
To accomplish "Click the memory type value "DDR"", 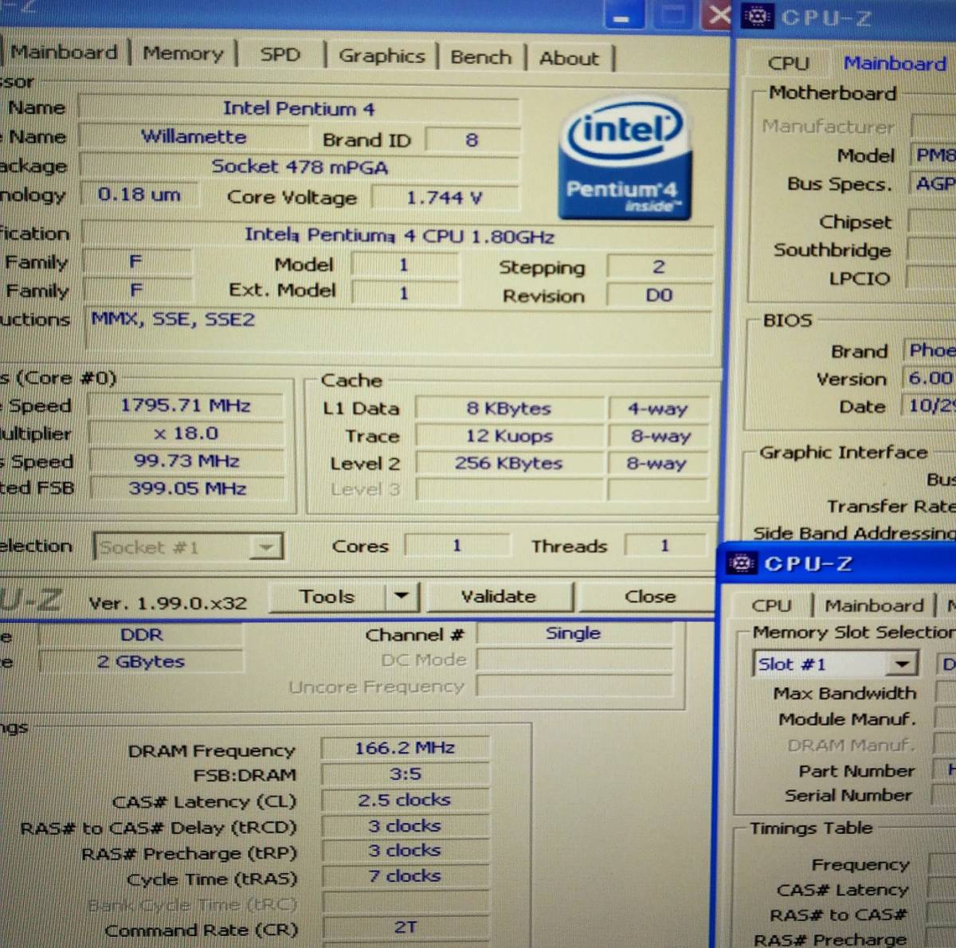I will pyautogui.click(x=141, y=635).
